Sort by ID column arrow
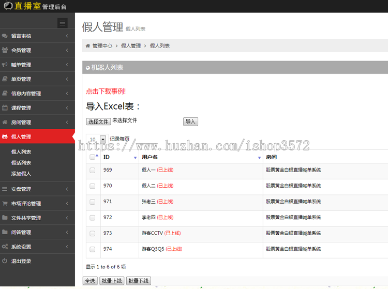 pyautogui.click(x=135, y=158)
